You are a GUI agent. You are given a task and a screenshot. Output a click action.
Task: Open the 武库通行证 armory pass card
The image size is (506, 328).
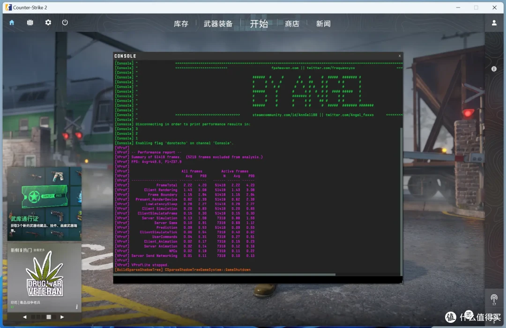[x=45, y=204]
